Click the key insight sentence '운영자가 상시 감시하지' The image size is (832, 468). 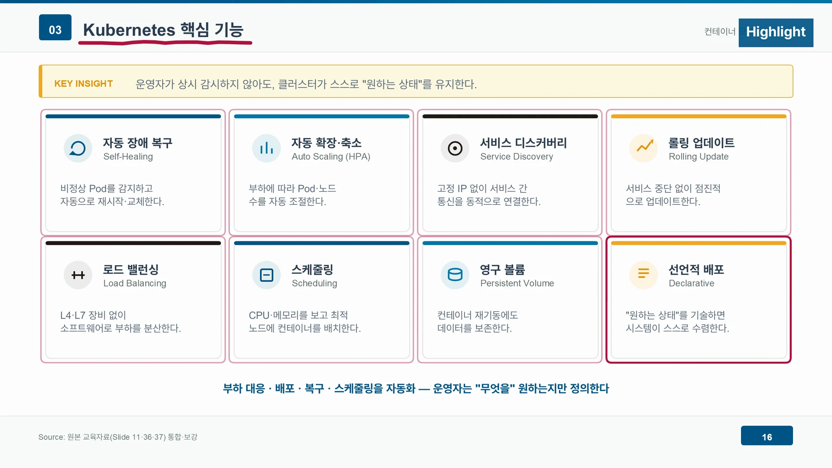306,84
